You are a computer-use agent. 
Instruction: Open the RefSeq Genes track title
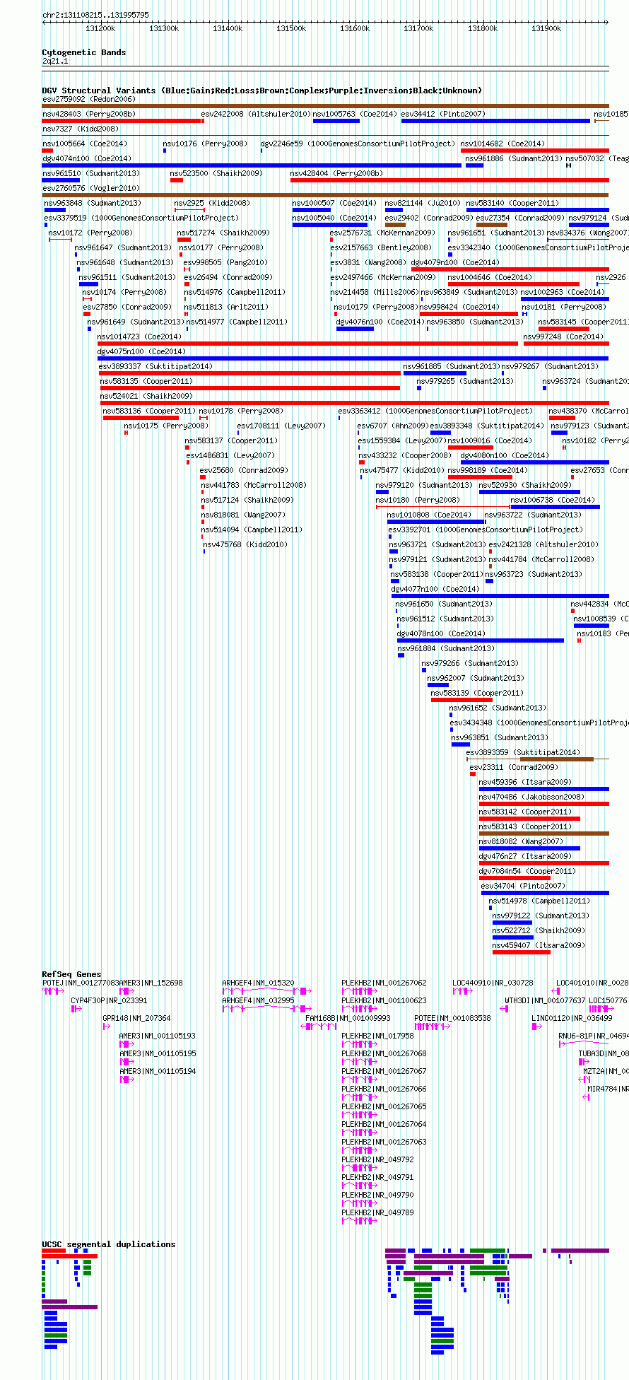click(x=71, y=974)
